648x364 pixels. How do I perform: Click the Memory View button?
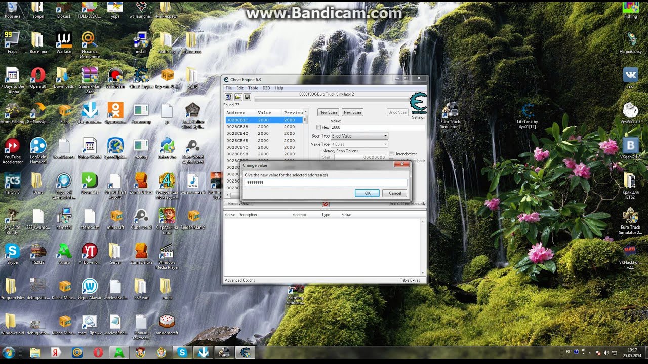coord(238,204)
